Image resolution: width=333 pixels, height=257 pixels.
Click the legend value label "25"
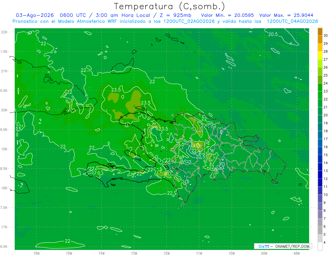326,75
